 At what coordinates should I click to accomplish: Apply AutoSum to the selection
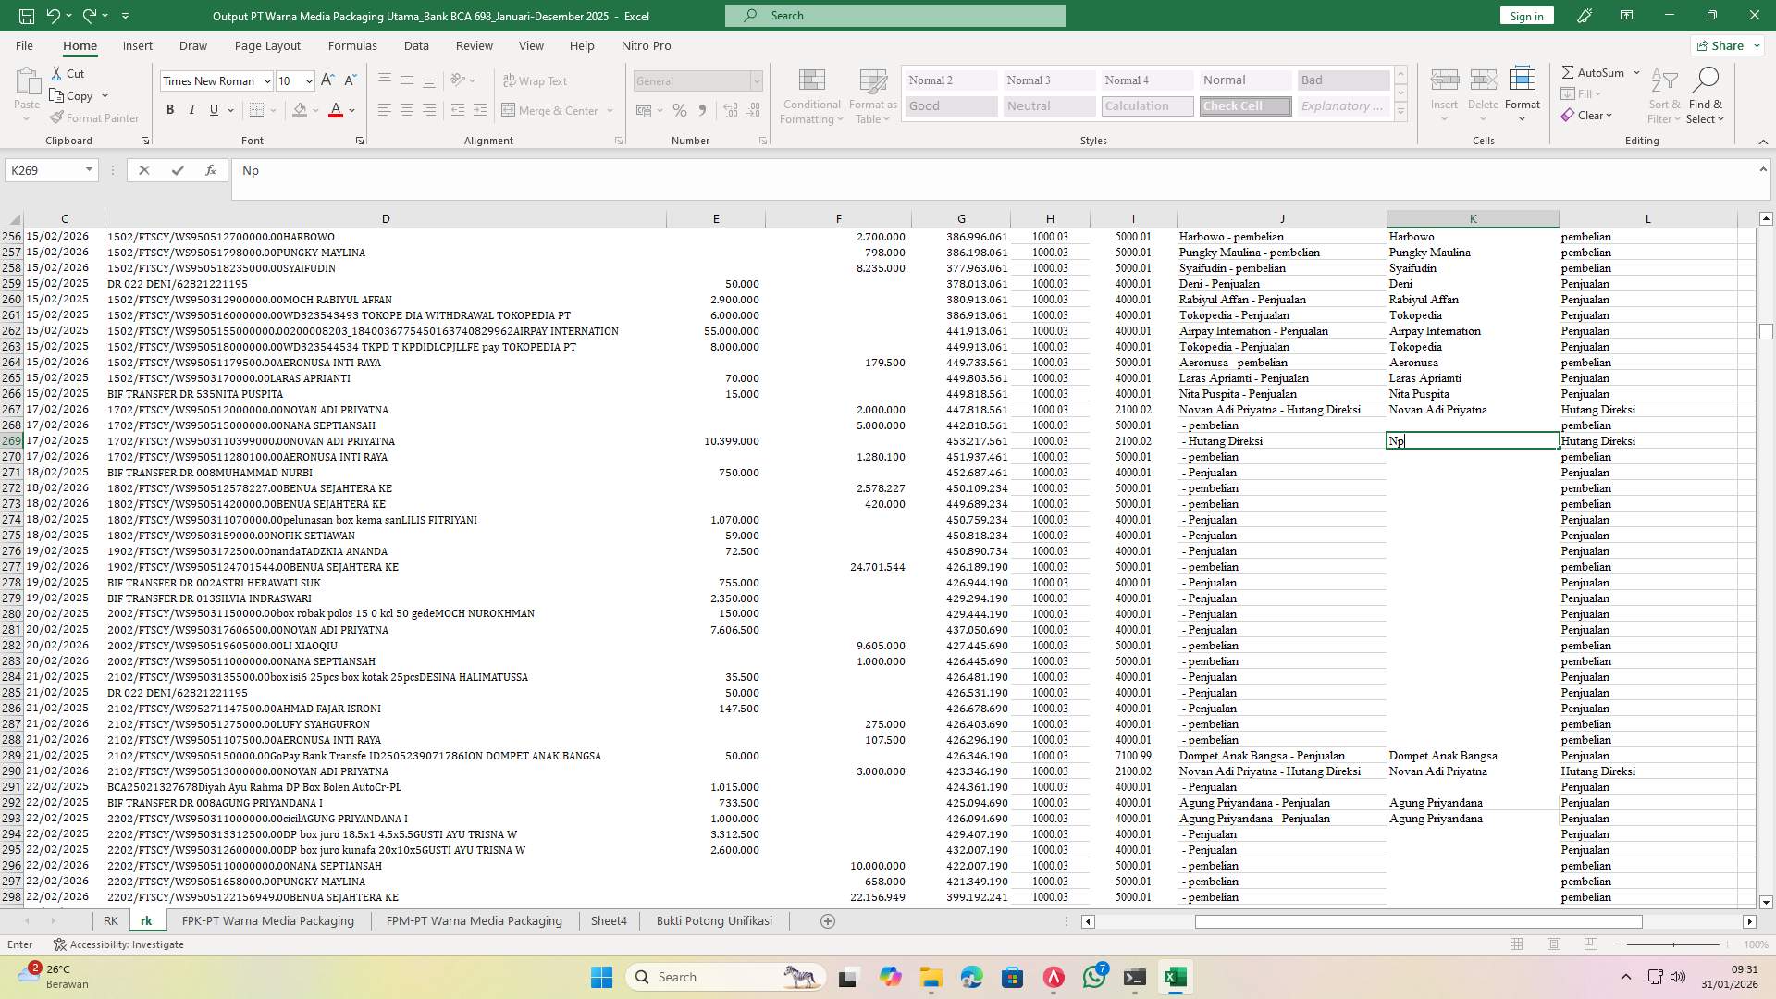click(1593, 71)
